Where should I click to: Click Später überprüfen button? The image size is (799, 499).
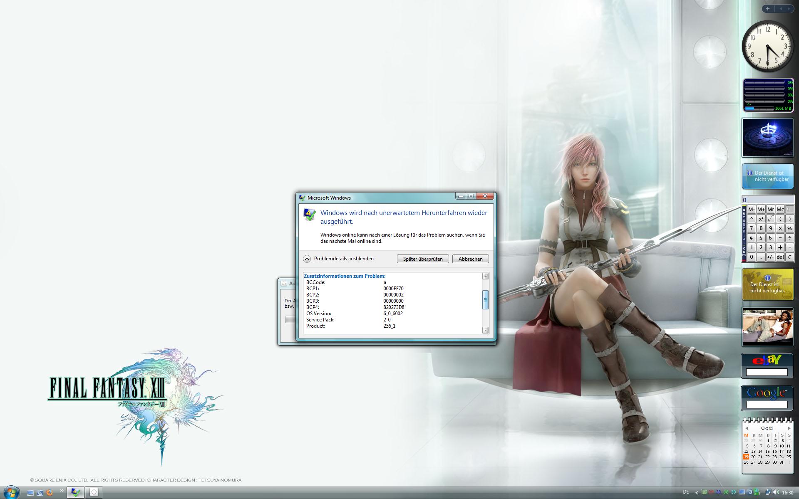(422, 259)
